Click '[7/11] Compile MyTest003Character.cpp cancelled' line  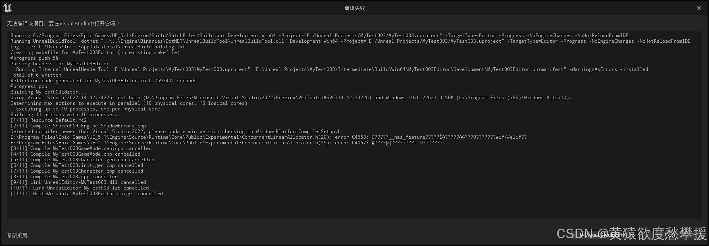(77, 171)
